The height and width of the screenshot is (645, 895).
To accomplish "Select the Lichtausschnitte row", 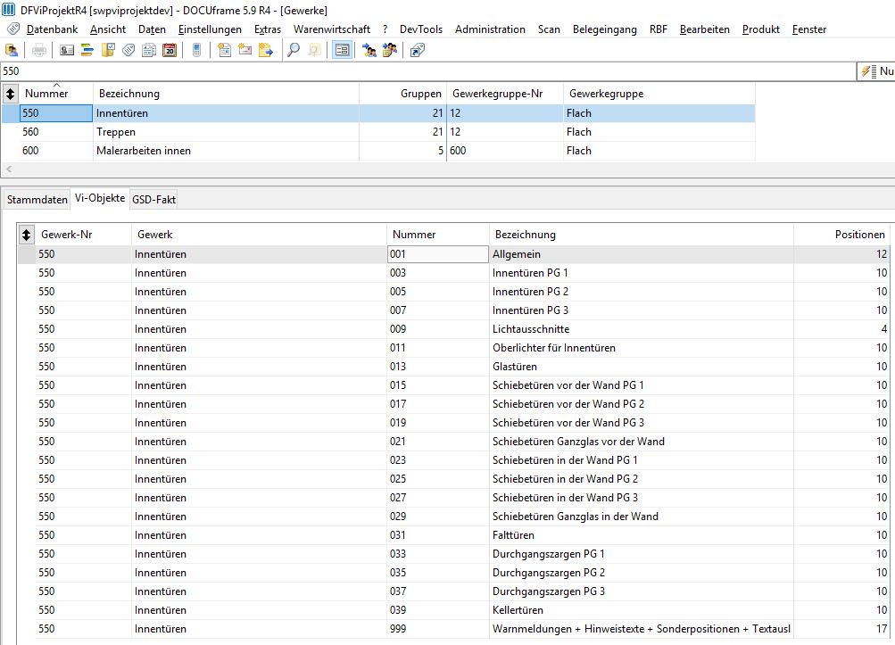I will pos(454,329).
